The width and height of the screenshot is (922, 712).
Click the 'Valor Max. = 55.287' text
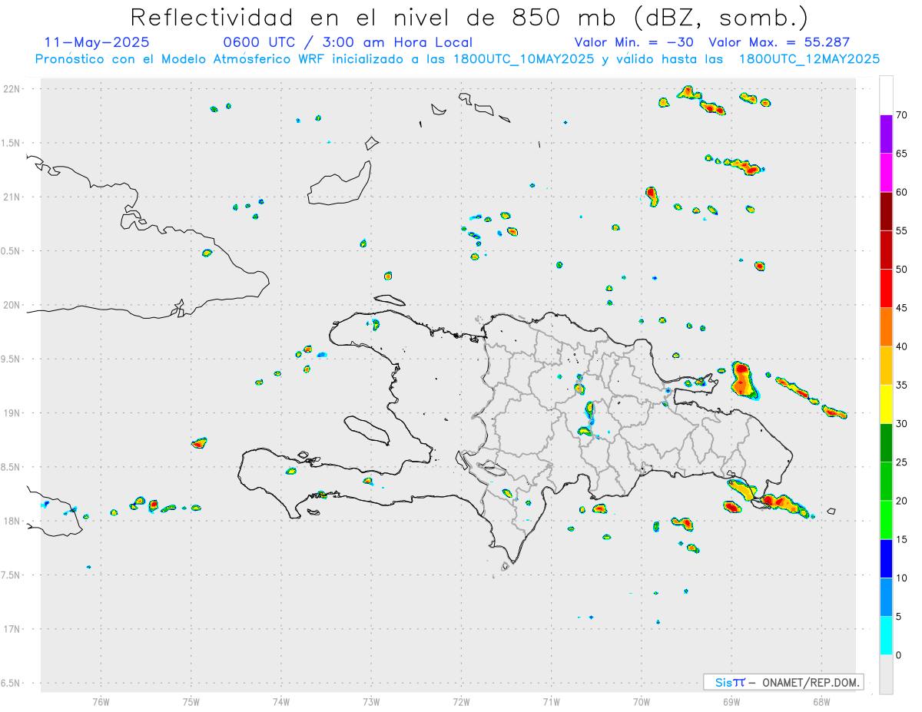click(x=779, y=42)
